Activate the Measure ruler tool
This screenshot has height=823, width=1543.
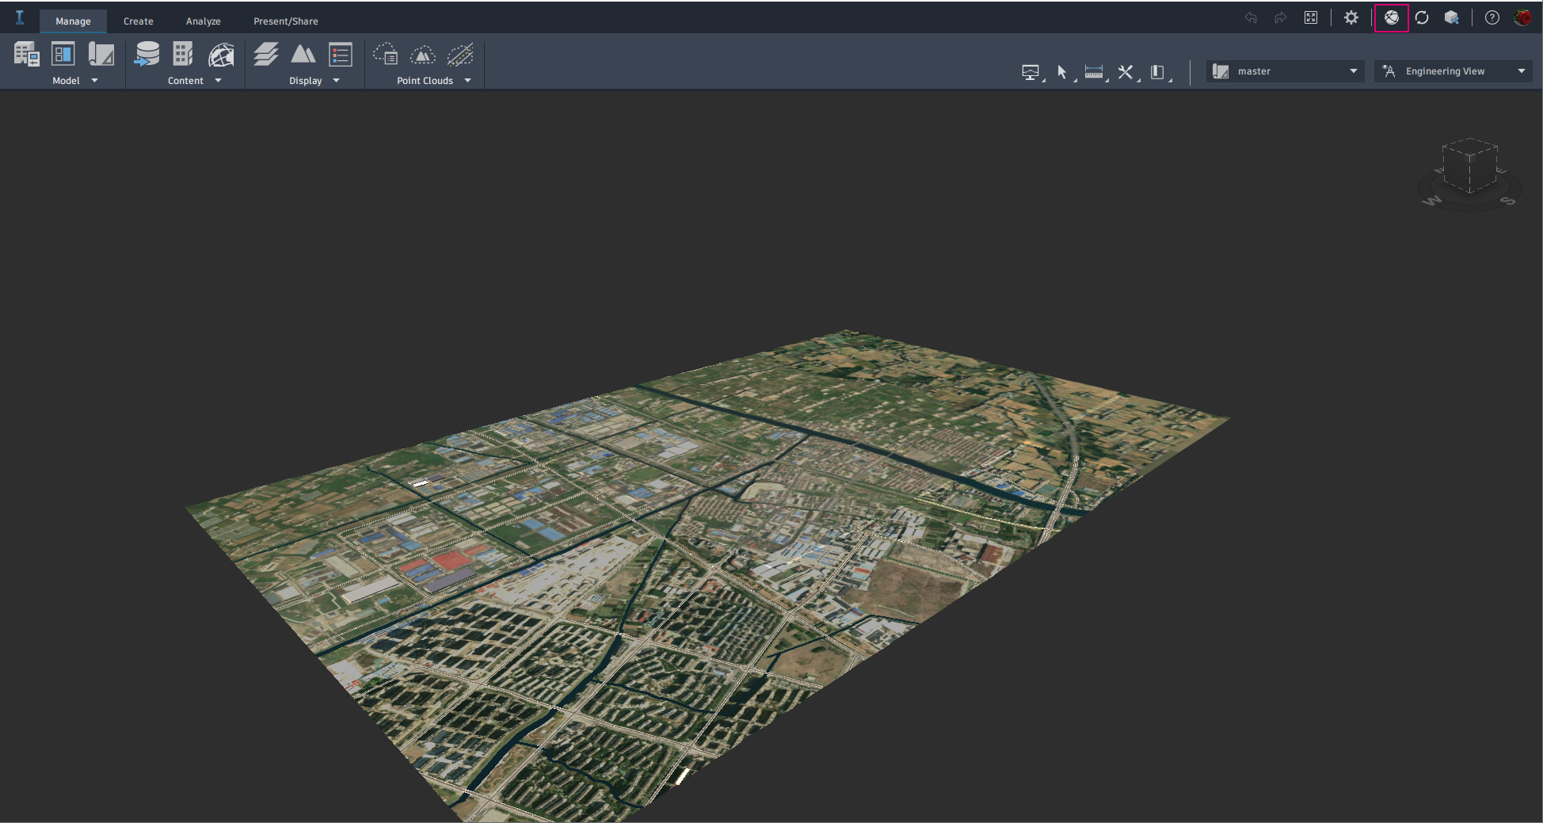tap(1094, 72)
